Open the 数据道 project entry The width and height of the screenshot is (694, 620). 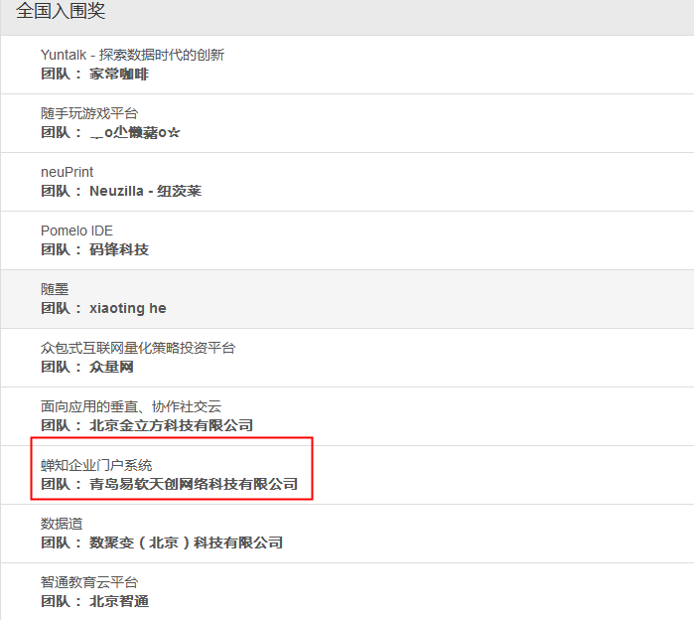tap(62, 524)
